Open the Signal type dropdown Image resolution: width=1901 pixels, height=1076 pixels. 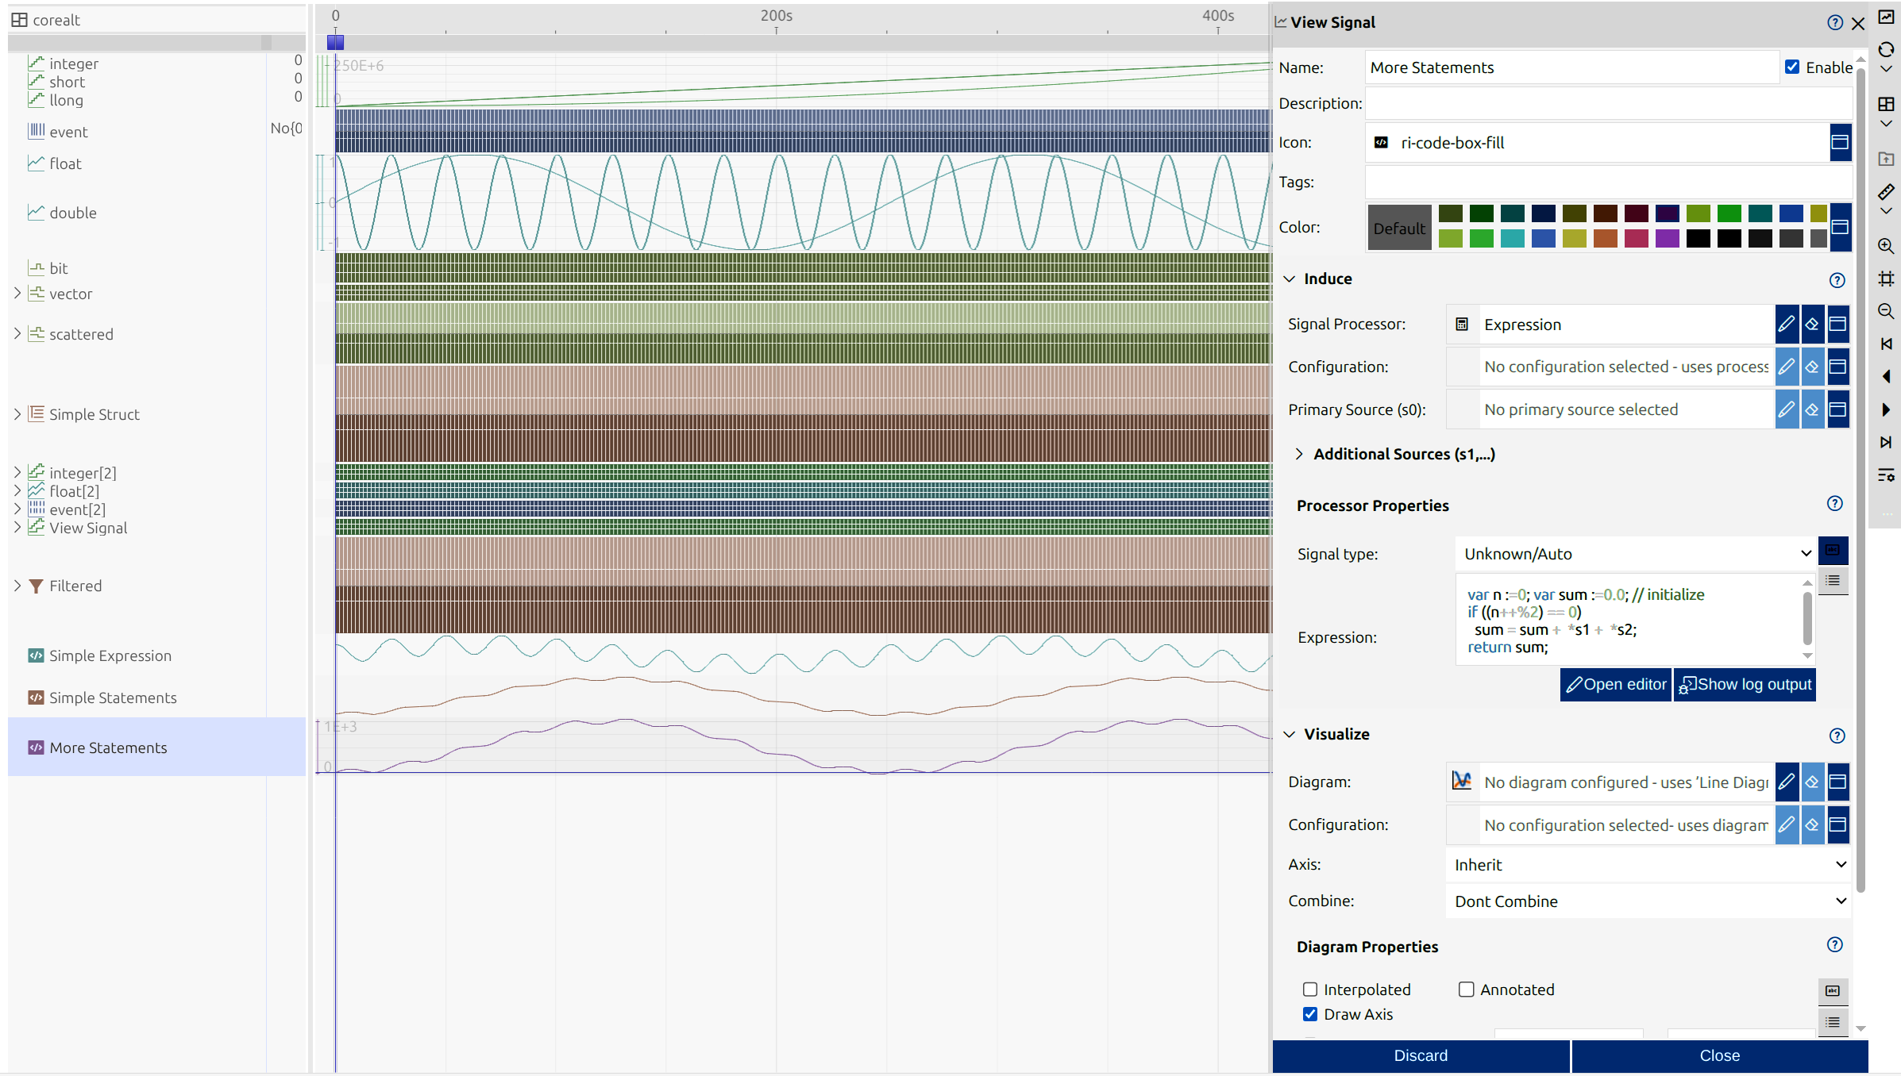[1635, 554]
